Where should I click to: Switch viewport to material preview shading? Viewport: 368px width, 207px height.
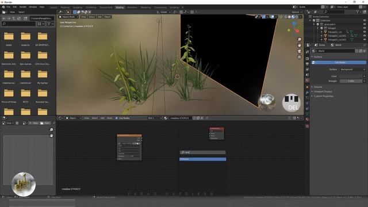tap(293, 17)
